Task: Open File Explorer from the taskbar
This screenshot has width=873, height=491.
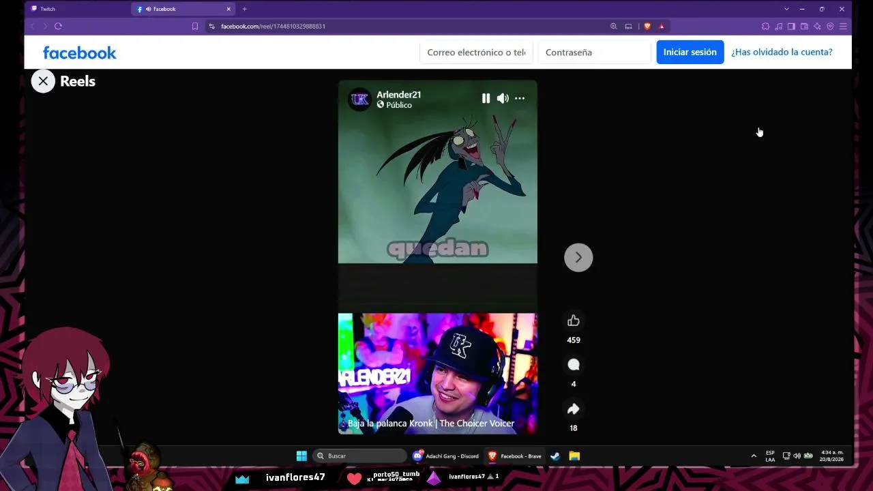Action: [x=574, y=456]
